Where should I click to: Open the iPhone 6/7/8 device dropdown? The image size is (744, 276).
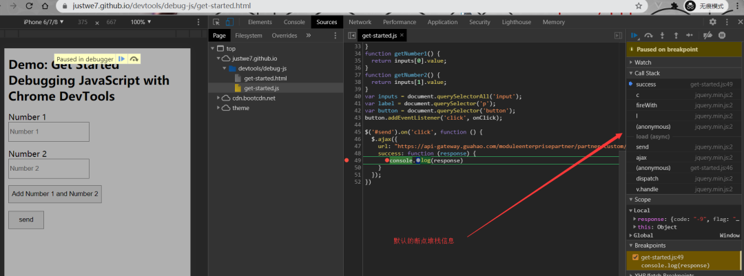(x=43, y=22)
